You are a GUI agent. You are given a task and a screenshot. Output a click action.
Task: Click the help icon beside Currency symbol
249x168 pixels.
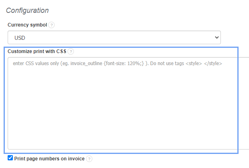click(x=51, y=25)
